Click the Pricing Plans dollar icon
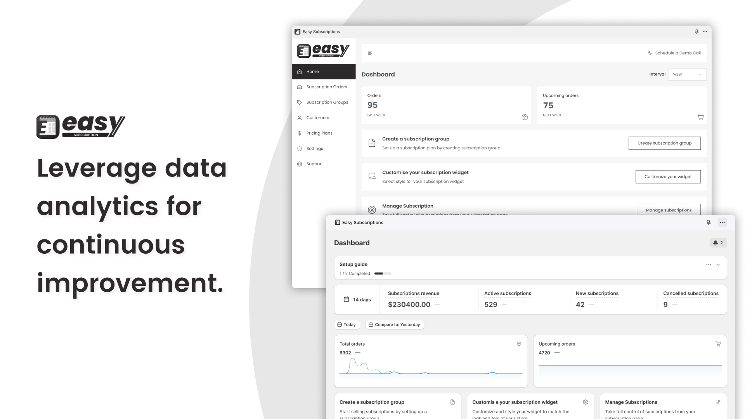 pos(300,133)
